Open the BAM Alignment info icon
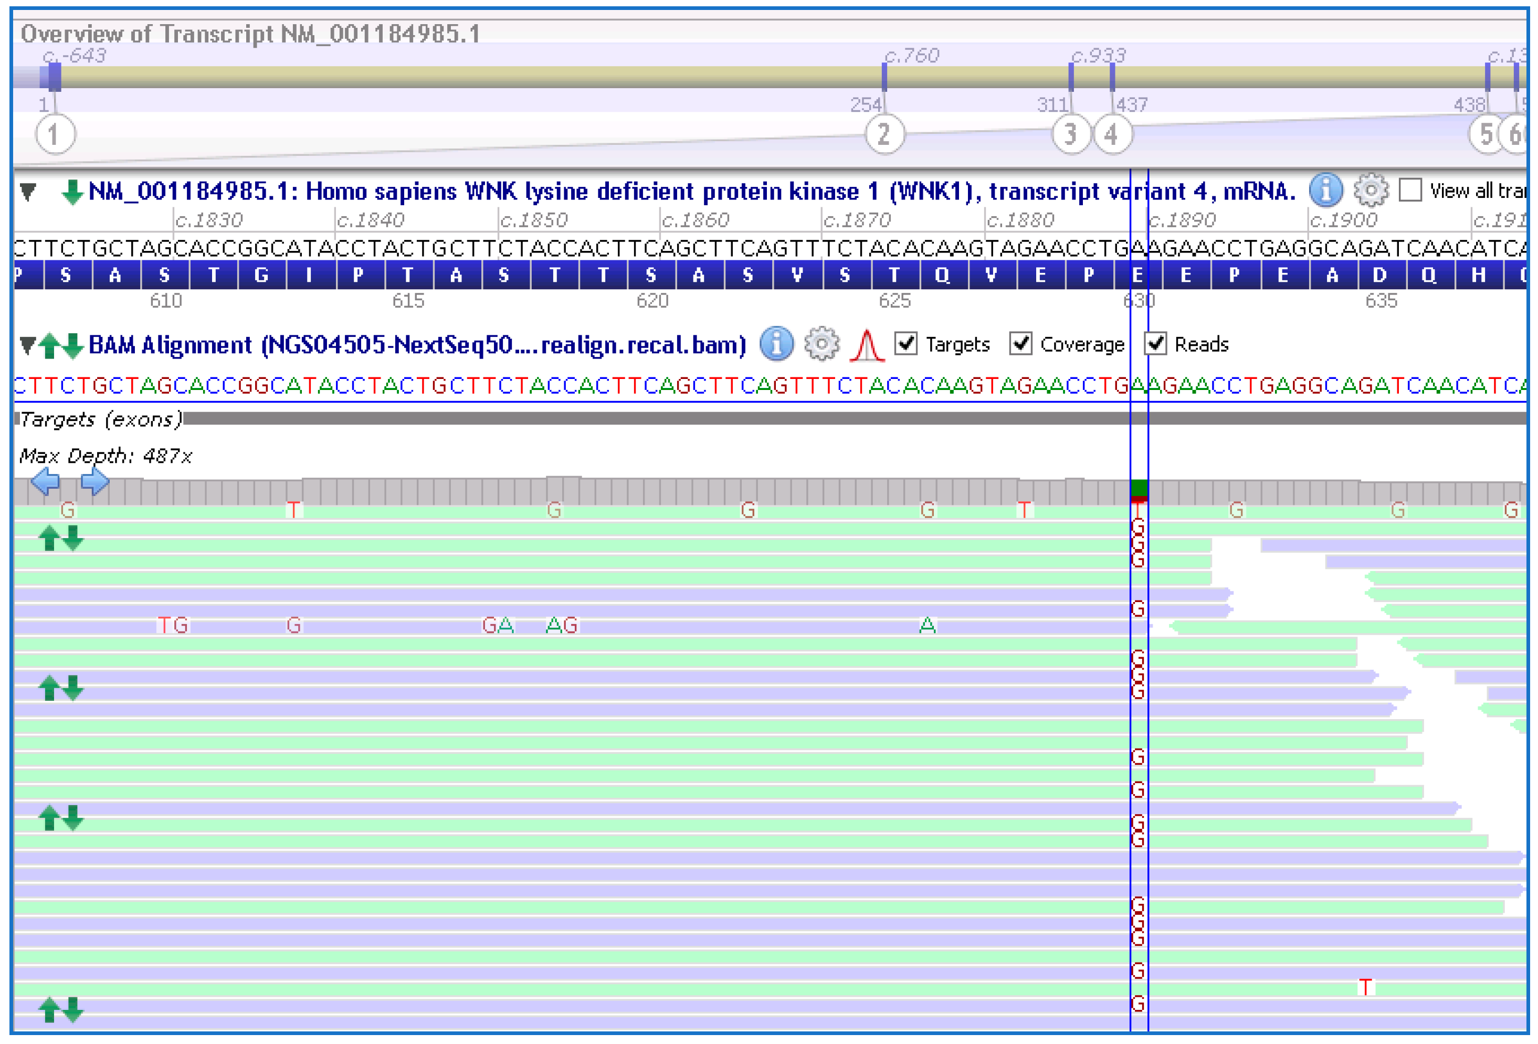This screenshot has width=1538, height=1044. click(x=776, y=345)
